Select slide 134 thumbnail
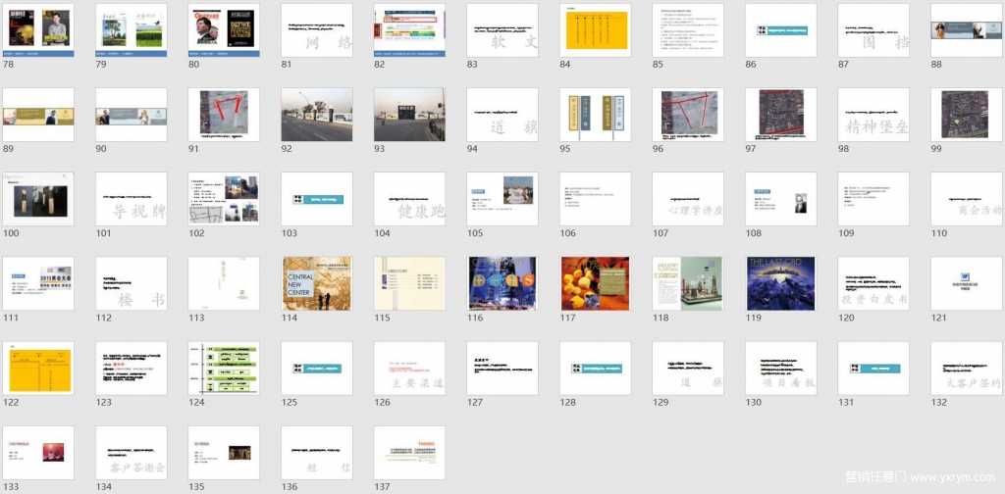This screenshot has height=494, width=1005. coord(131,453)
